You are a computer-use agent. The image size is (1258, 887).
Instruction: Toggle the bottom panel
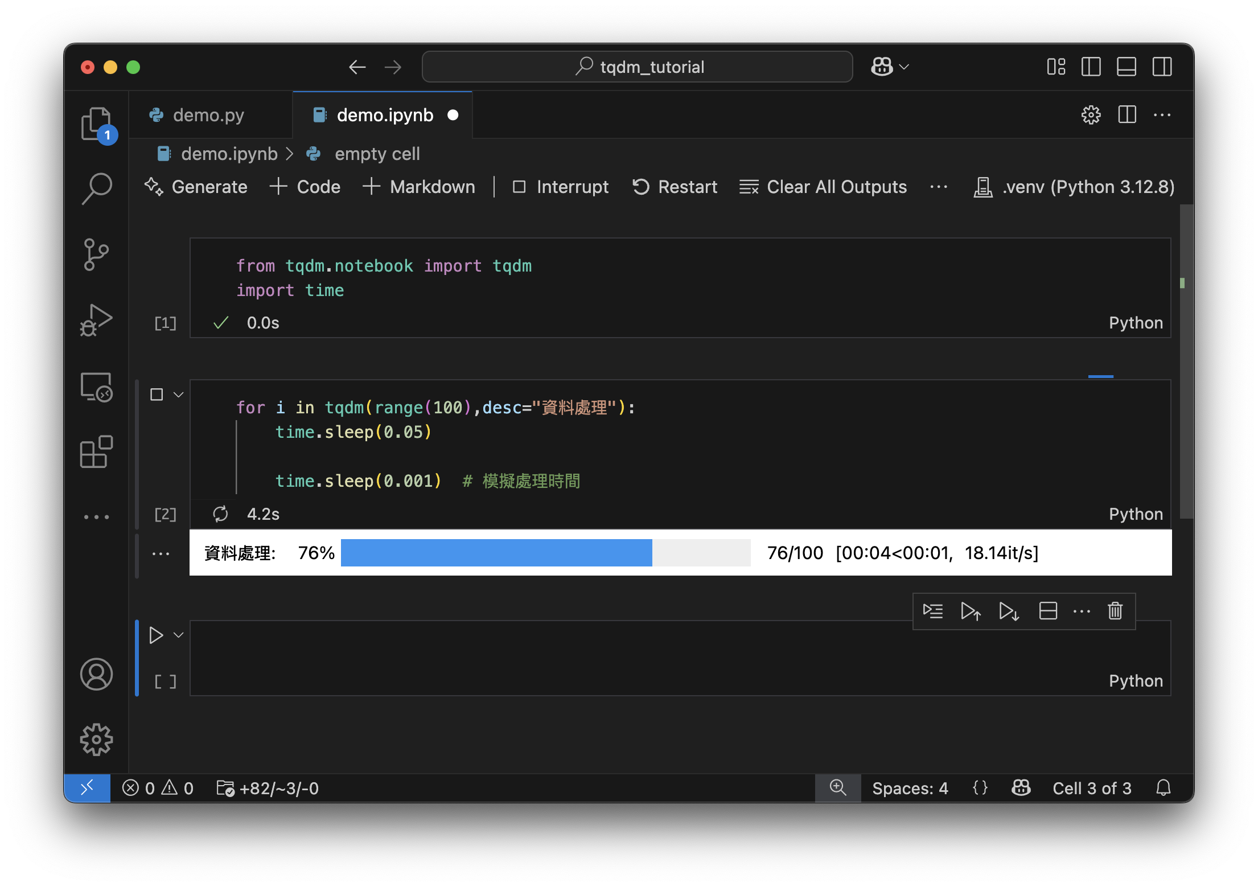pos(1127,67)
